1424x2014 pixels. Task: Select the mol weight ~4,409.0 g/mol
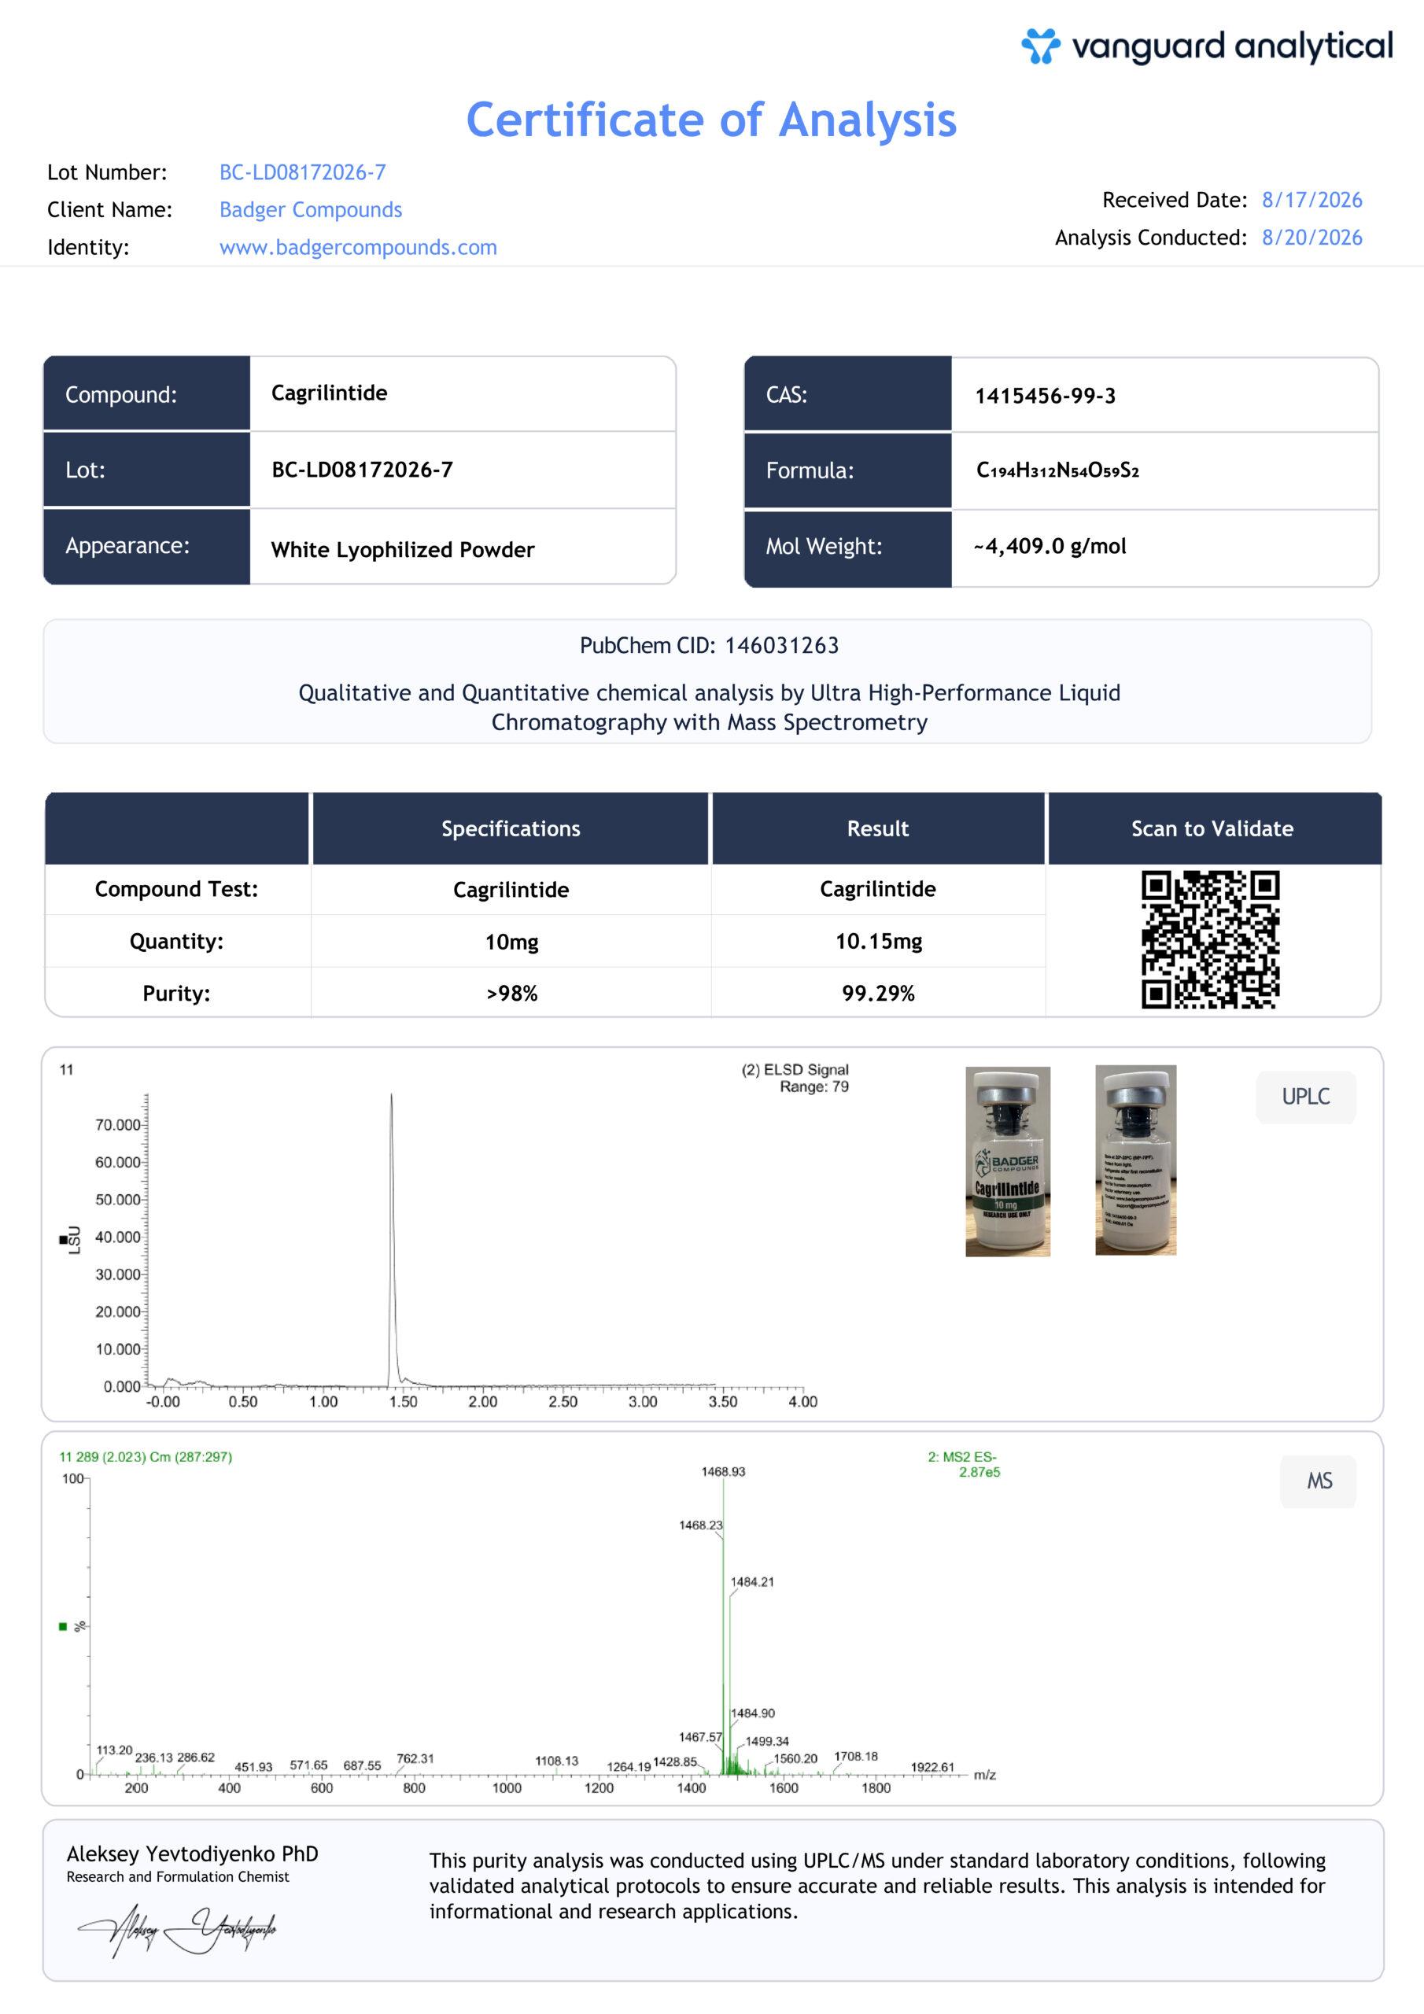(1050, 547)
